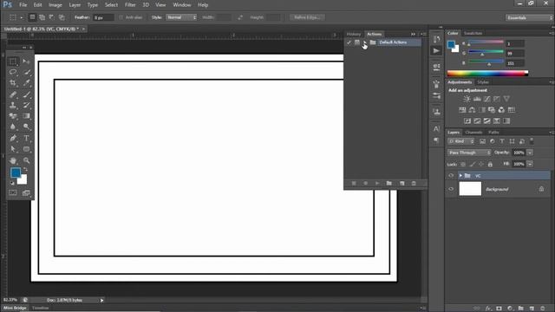555x312 pixels.
Task: Toggle lock position
Action: 481,164
